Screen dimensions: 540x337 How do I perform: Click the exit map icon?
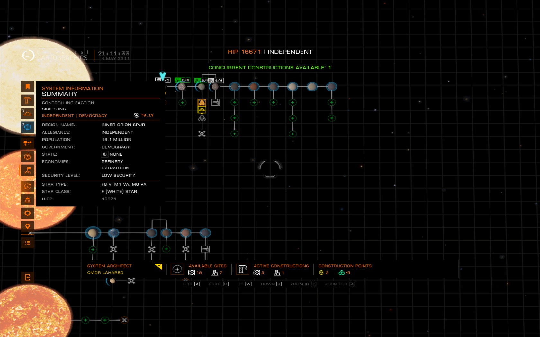[28, 277]
